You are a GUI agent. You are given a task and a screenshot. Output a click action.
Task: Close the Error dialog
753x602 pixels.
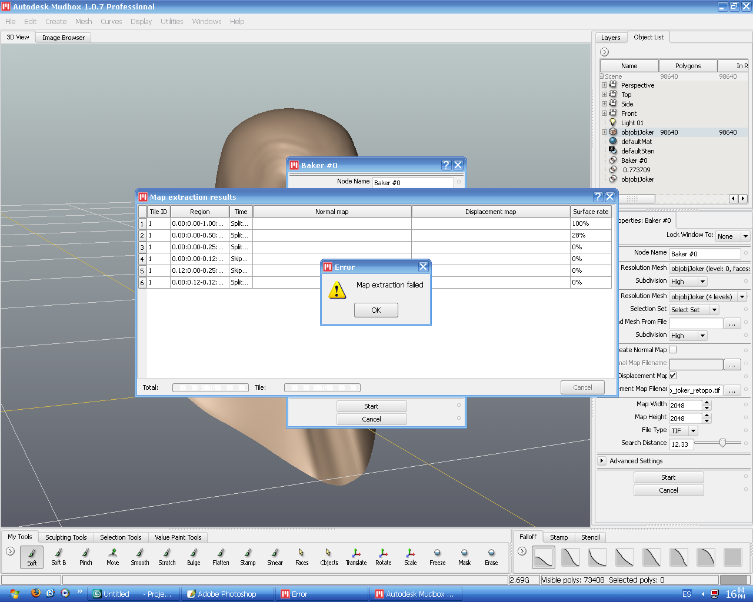(x=423, y=267)
